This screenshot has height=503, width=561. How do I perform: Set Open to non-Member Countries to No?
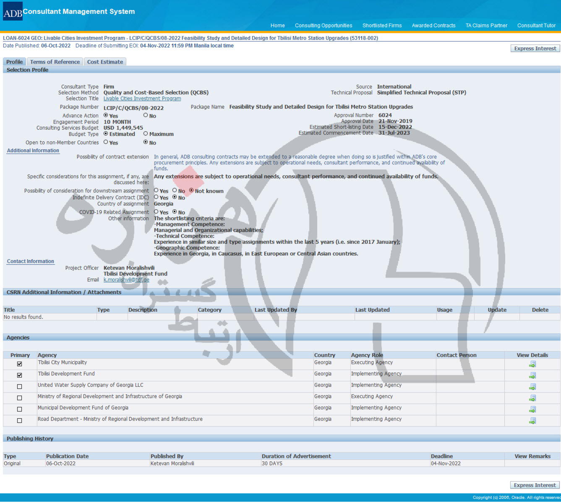pos(146,142)
